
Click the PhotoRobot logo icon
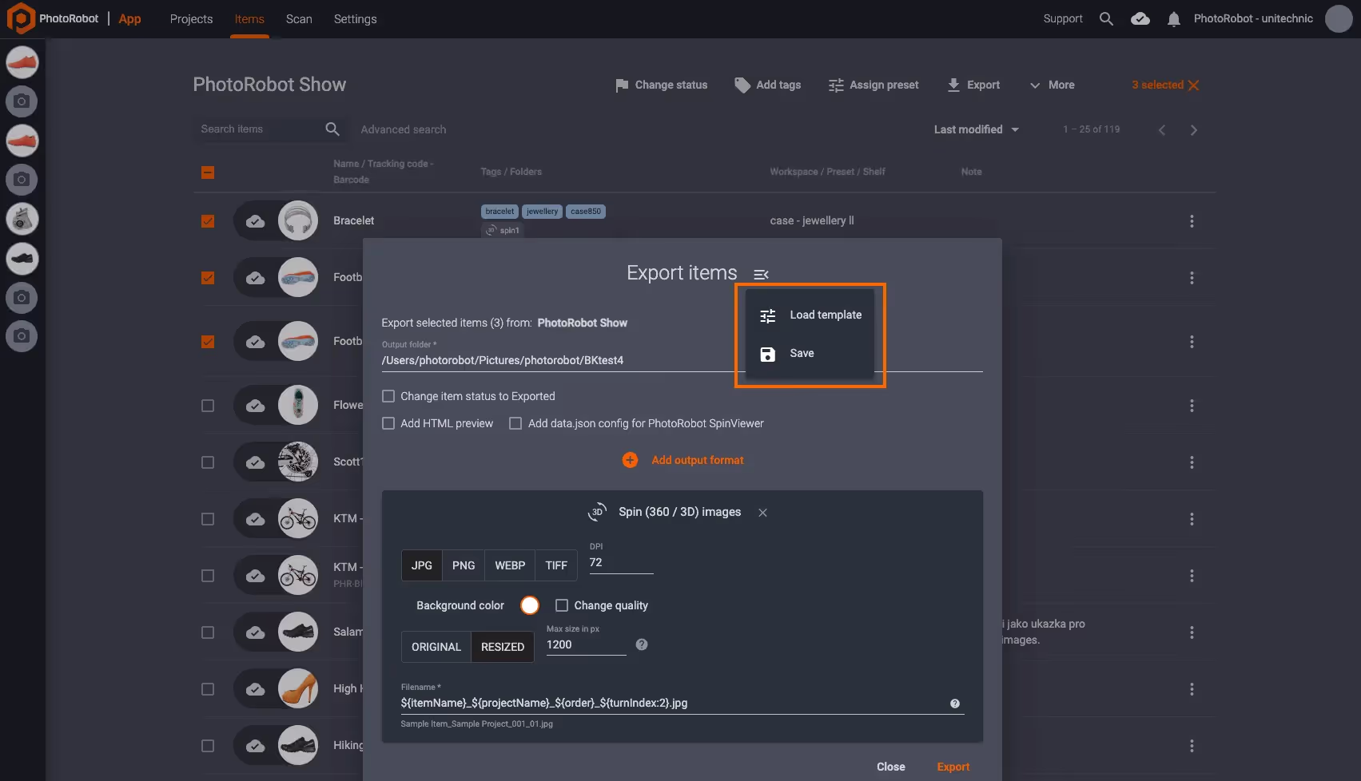pos(21,18)
